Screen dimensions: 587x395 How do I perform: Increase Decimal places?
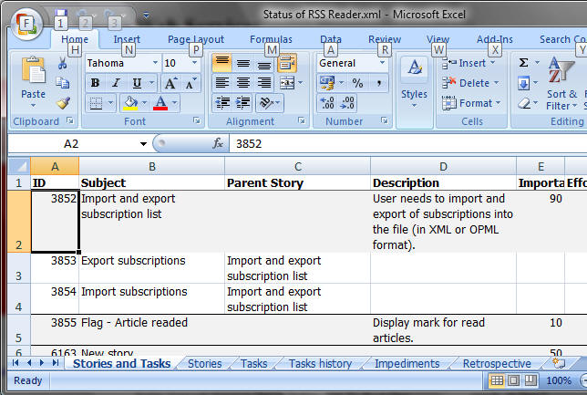coord(327,103)
